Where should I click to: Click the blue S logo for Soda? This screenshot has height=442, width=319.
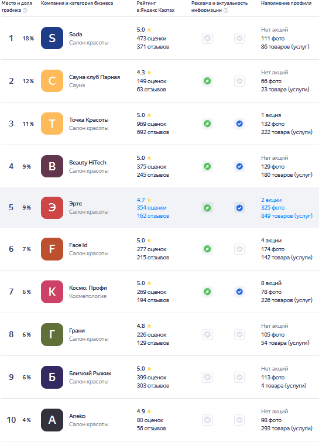[x=52, y=38]
